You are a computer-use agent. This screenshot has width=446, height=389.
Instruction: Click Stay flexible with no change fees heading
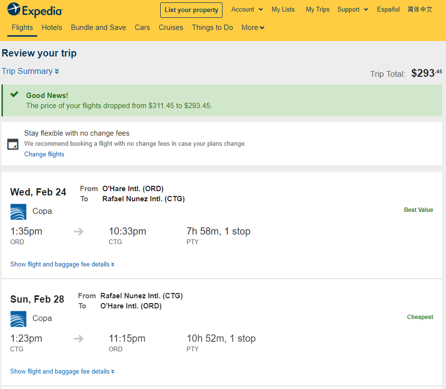77,133
